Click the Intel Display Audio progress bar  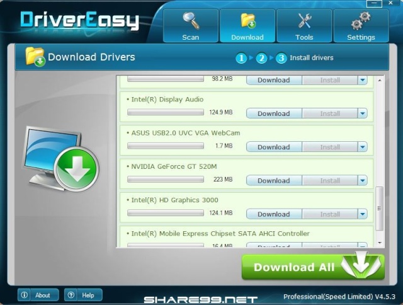coord(166,112)
